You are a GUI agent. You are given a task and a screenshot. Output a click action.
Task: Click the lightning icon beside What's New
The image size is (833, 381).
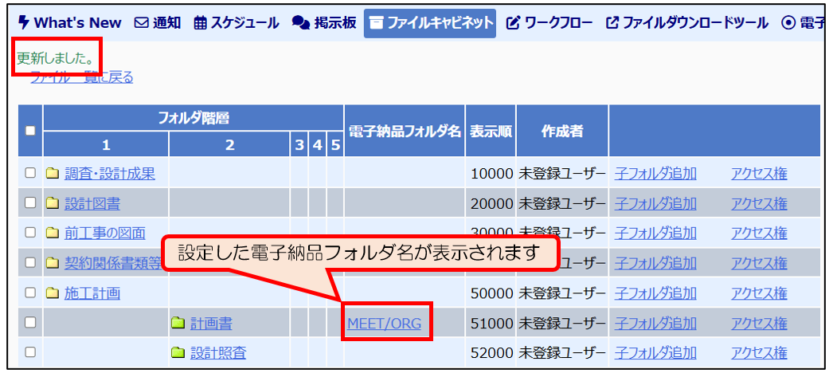click(23, 23)
